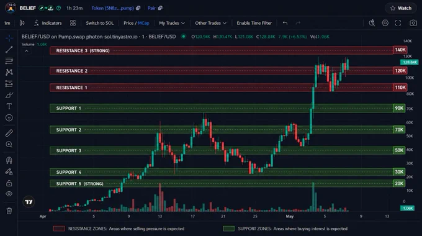Change the candlestick chart style
Screen dimensions: 422x236
pyautogui.click(x=22, y=23)
